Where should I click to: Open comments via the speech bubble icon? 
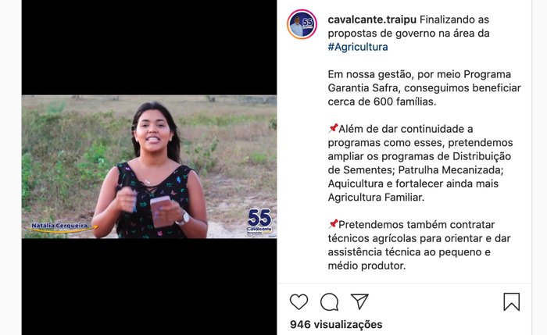pos(329,302)
